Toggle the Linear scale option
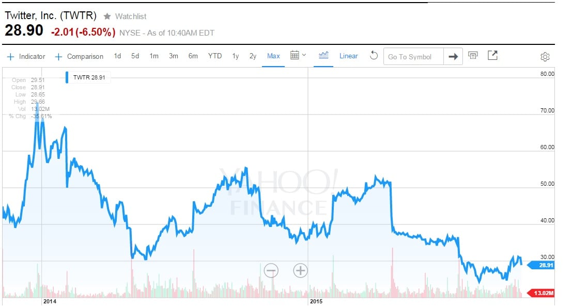572x308 pixels. click(x=348, y=56)
